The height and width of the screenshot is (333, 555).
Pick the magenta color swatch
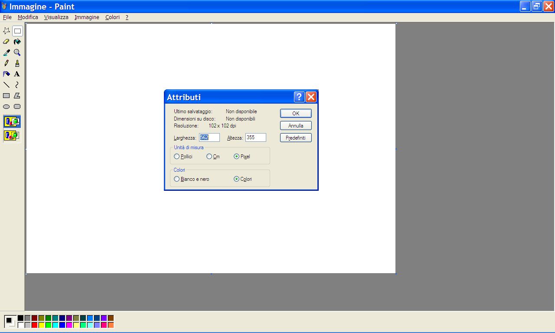point(69,325)
